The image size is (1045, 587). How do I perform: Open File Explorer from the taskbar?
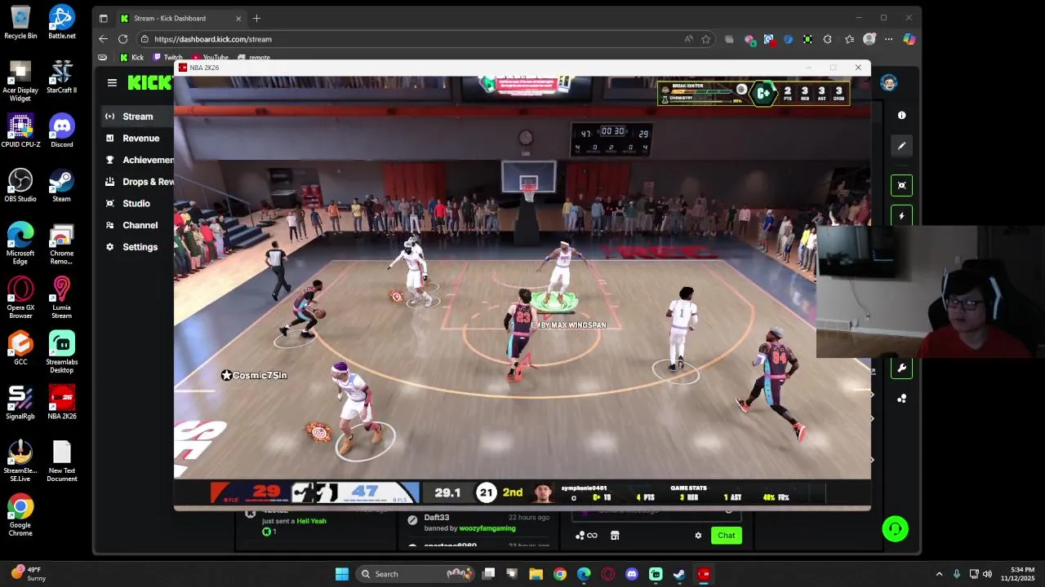(x=536, y=574)
